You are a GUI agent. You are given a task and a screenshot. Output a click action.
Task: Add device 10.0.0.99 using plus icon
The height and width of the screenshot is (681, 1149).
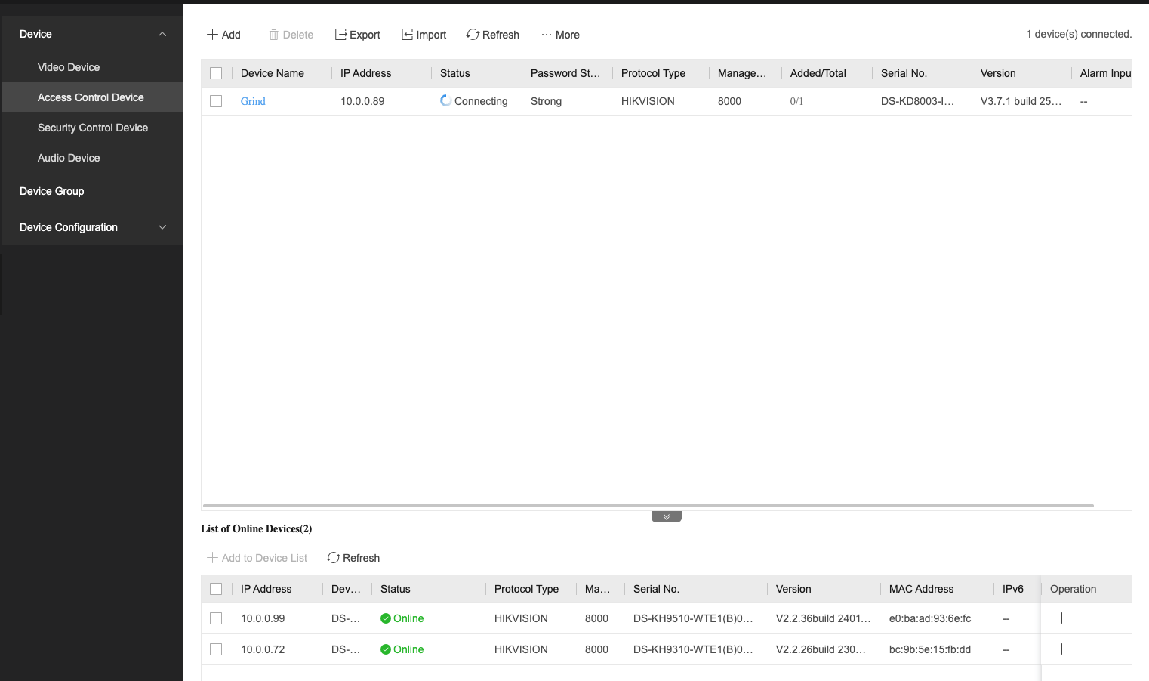point(1061,618)
